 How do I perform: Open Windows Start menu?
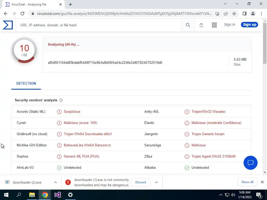(x=6, y=195)
